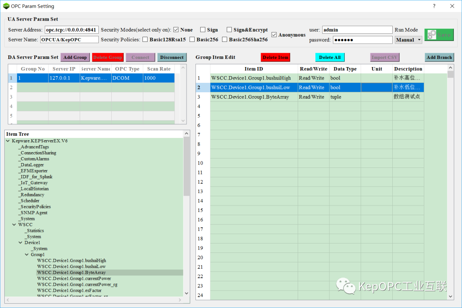Tick the Basic256 security policy

(x=192, y=39)
